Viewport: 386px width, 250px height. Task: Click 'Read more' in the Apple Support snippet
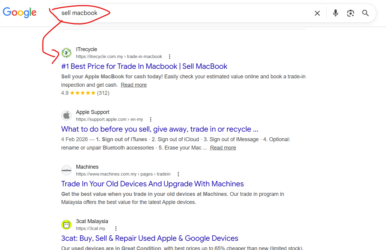(x=223, y=148)
